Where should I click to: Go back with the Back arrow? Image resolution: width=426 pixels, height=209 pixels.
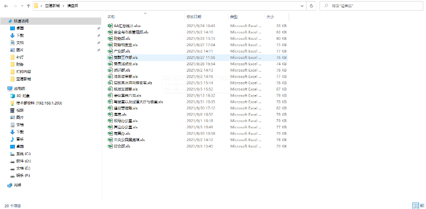coord(6,6)
